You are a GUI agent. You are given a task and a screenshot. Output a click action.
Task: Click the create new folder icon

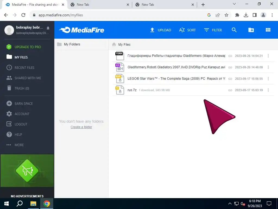pos(251,30)
